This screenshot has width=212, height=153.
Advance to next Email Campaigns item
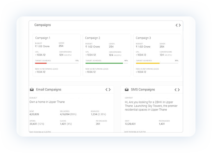tap(110, 90)
